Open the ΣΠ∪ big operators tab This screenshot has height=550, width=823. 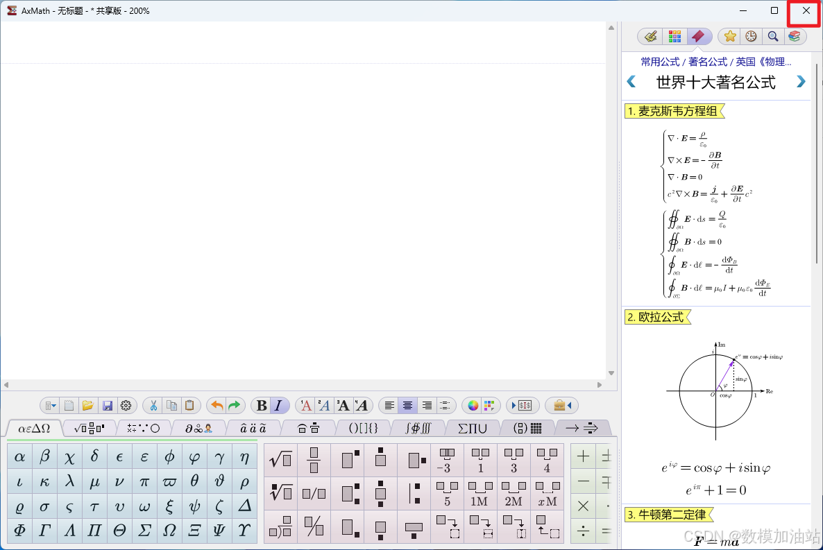click(473, 428)
